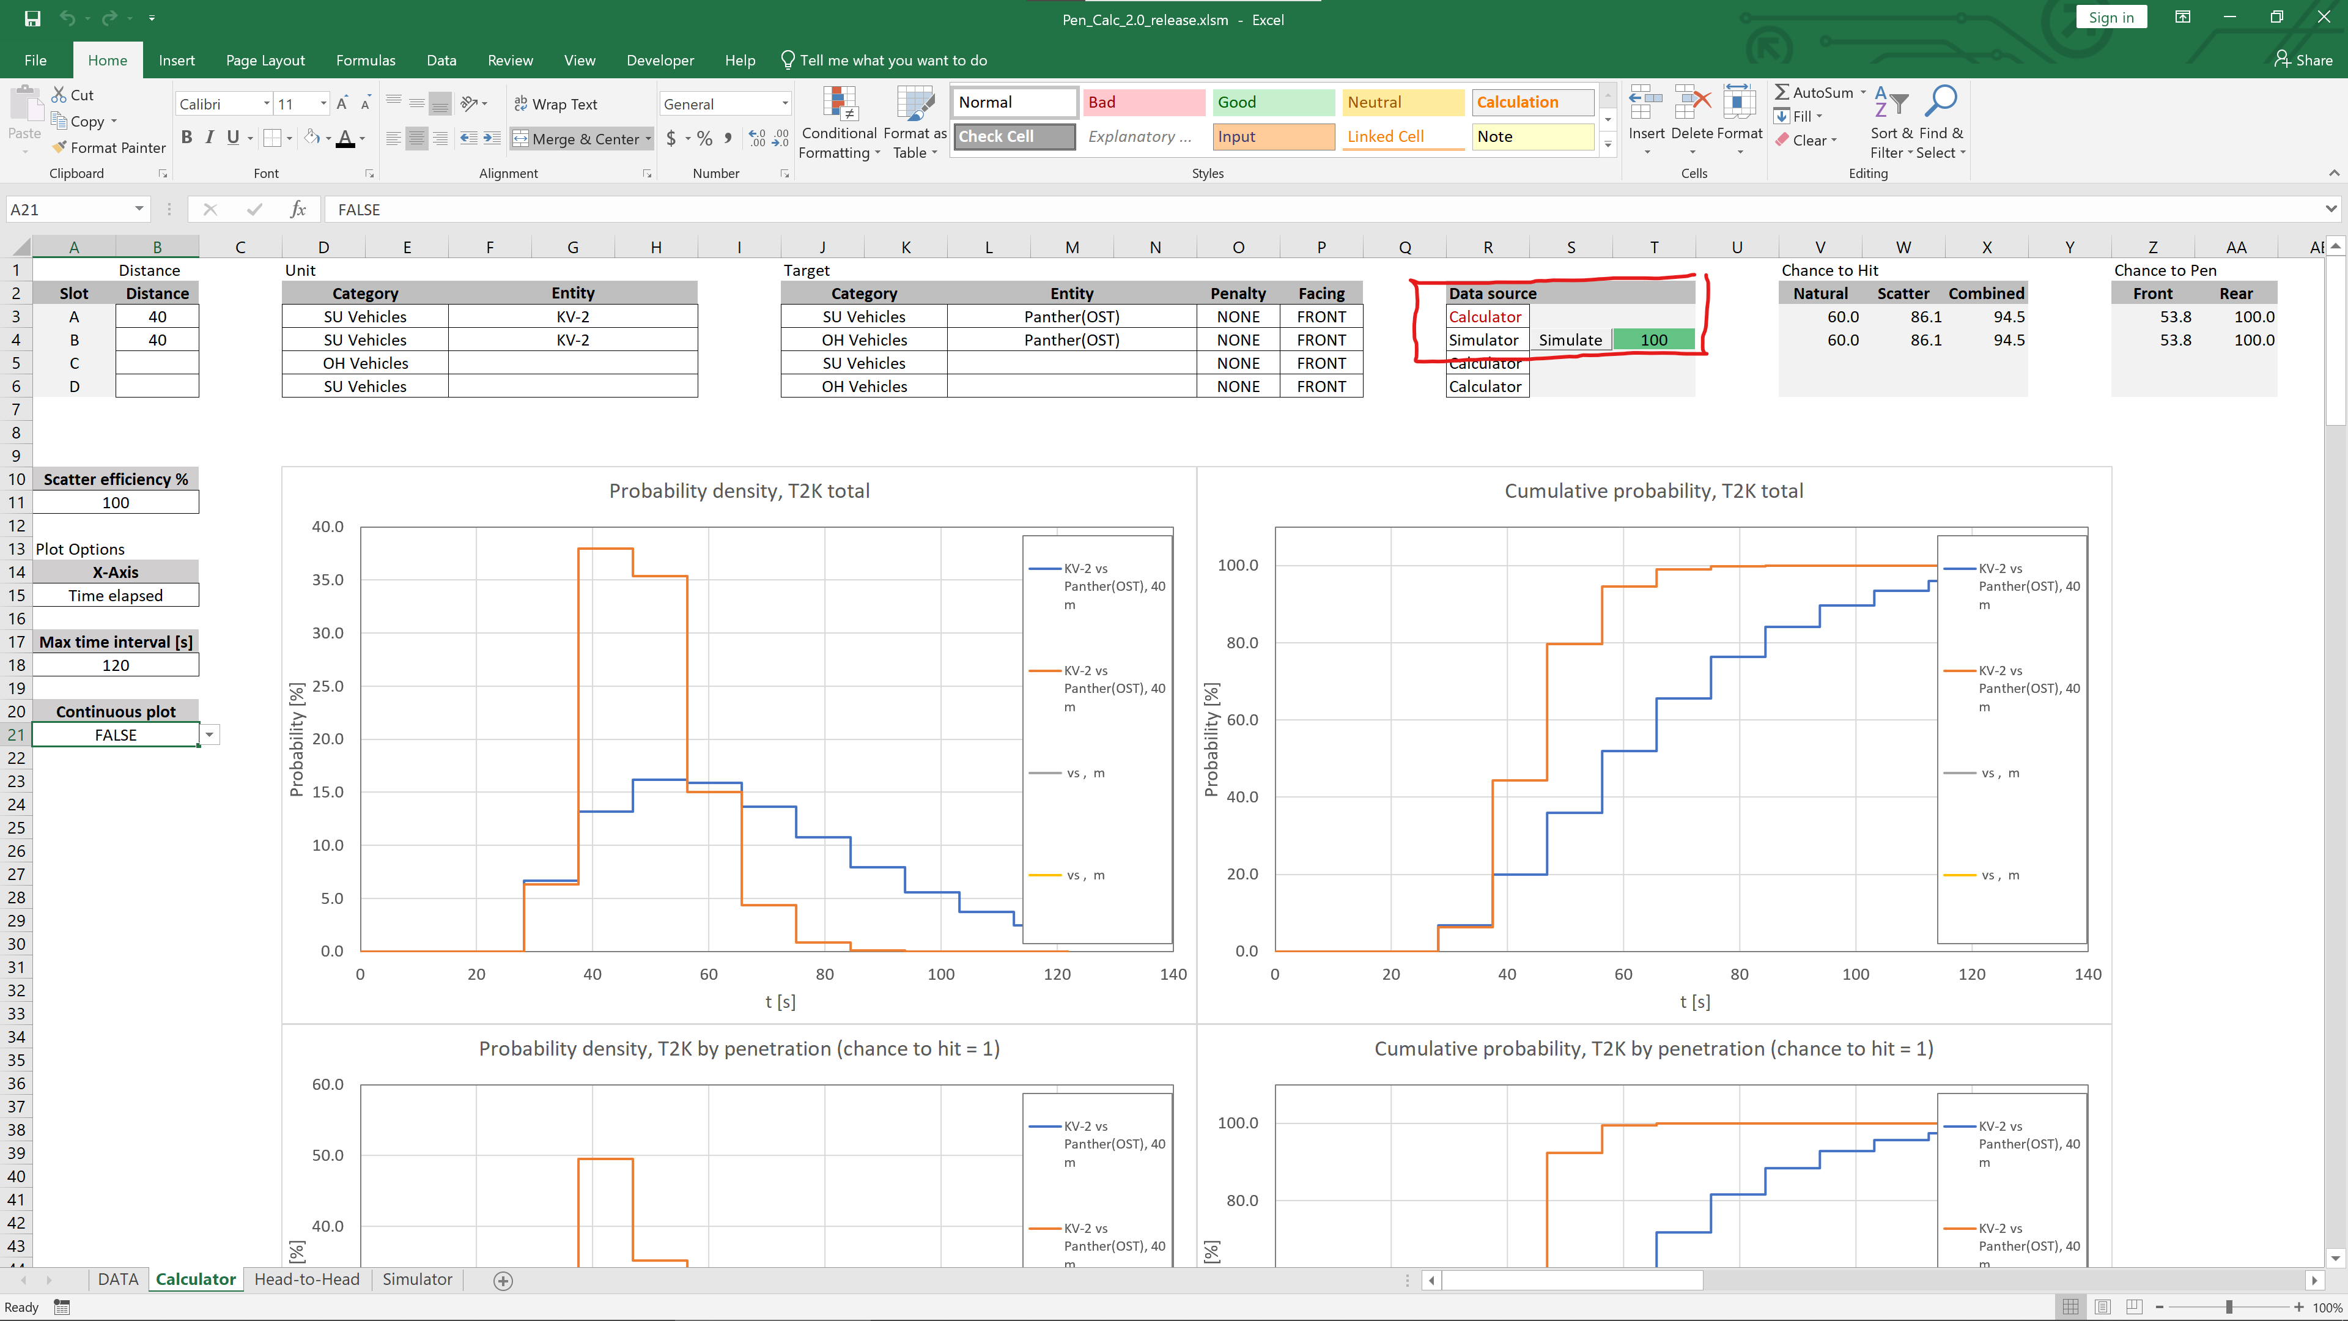
Task: Click the Percent Style icon
Action: tap(704, 139)
